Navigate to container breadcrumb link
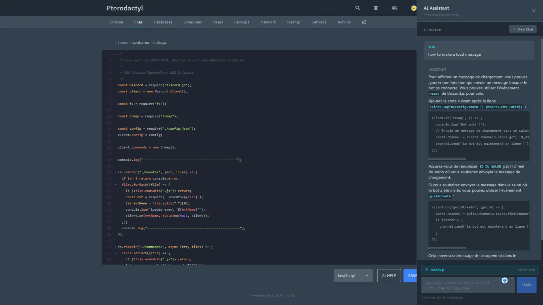Viewport: 543px width, 305px height. pyautogui.click(x=141, y=42)
